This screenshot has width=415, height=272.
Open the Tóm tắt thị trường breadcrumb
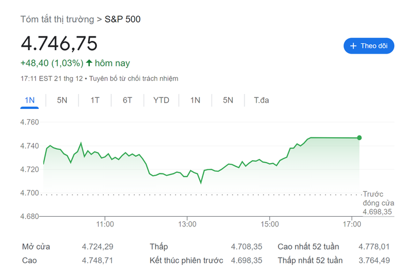pos(57,19)
